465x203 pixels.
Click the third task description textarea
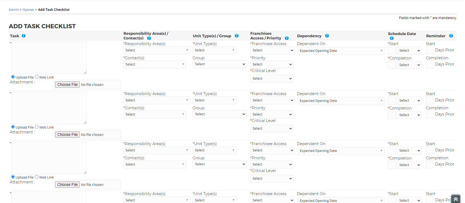click(49, 158)
